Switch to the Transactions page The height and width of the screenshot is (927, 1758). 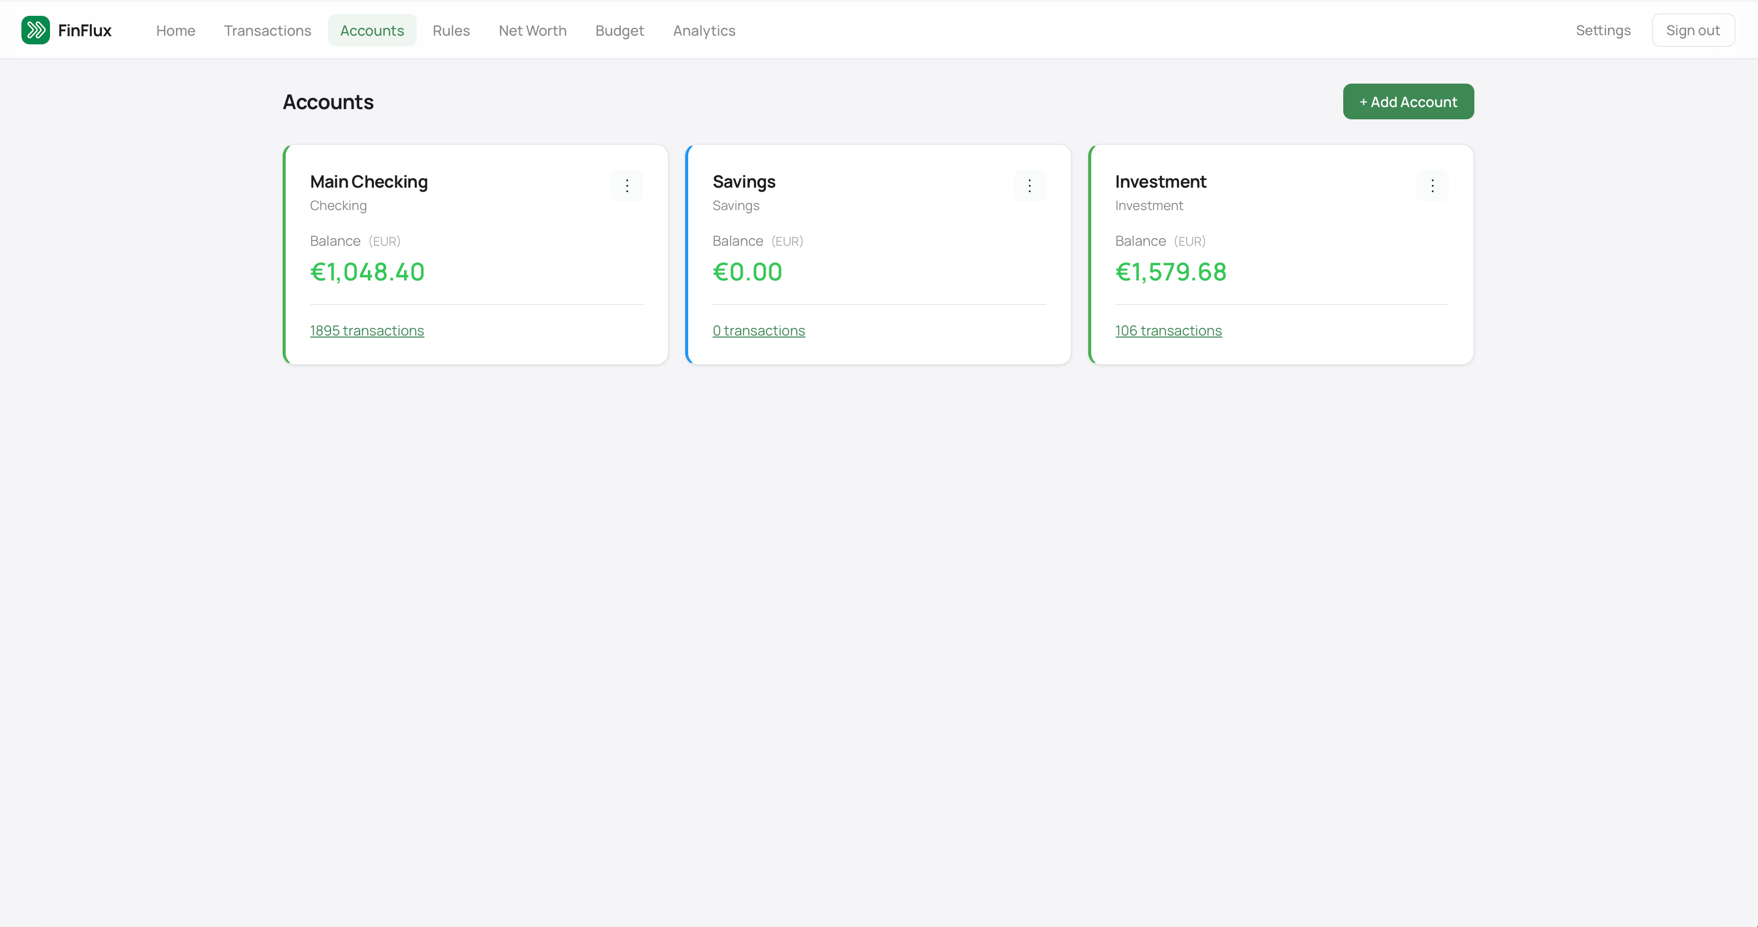point(267,30)
